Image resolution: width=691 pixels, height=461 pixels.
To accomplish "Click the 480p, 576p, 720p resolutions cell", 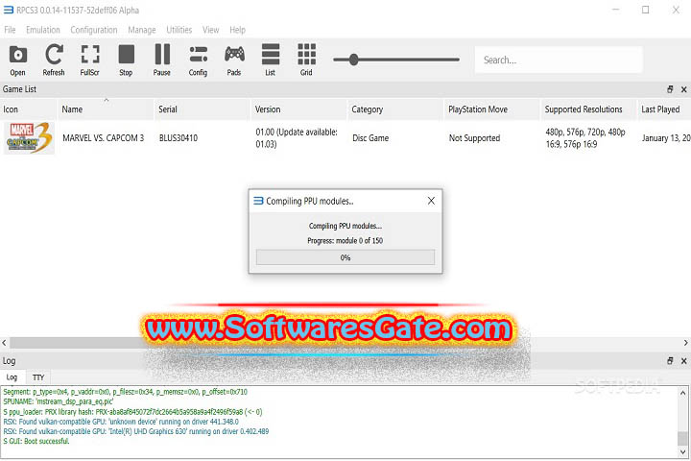I will (585, 138).
